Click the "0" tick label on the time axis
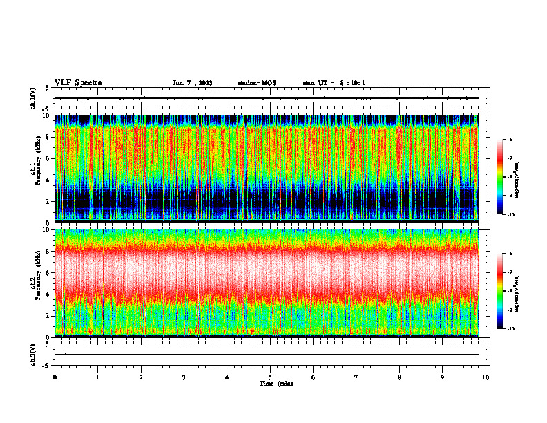This screenshot has width=547, height=423. (55, 377)
